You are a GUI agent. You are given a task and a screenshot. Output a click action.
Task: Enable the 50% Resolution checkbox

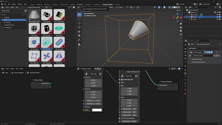point(122,118)
